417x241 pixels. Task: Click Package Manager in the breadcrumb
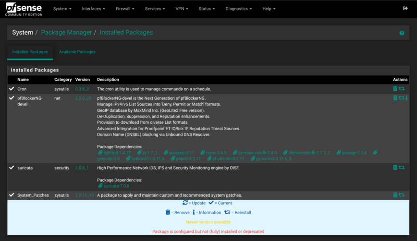click(66, 33)
